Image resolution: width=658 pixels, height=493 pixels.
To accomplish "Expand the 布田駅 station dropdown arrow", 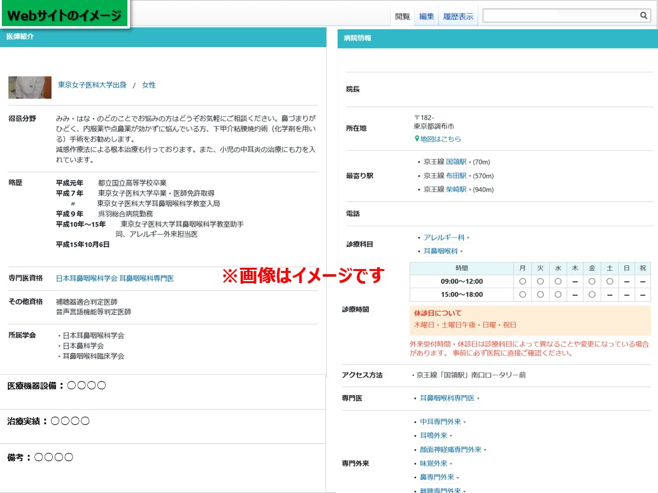I will coord(470,176).
